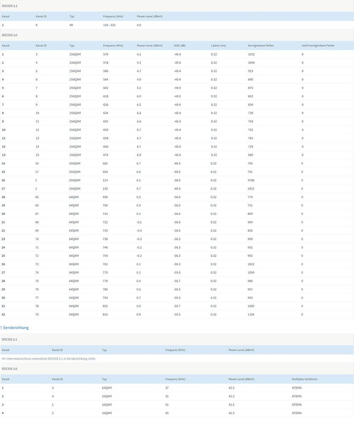
Task: Click correctable errors value '1044'
Action: (x=252, y=62)
